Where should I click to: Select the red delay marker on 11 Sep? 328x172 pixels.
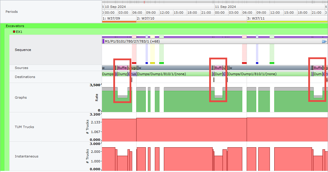pyautogui.click(x=244, y=63)
